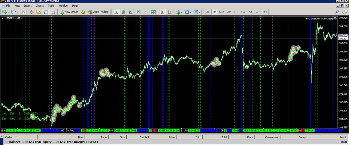Tile chart windows icon

153,12
